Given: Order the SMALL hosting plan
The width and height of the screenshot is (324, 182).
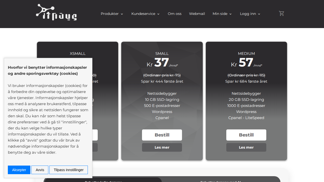Looking at the screenshot, I should pyautogui.click(x=162, y=135).
